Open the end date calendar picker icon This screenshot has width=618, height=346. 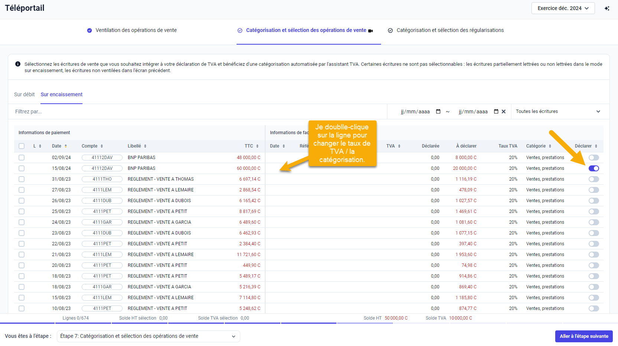pyautogui.click(x=496, y=111)
